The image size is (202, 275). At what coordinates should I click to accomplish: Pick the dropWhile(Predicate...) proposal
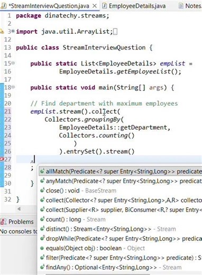pyautogui.click(x=121, y=239)
